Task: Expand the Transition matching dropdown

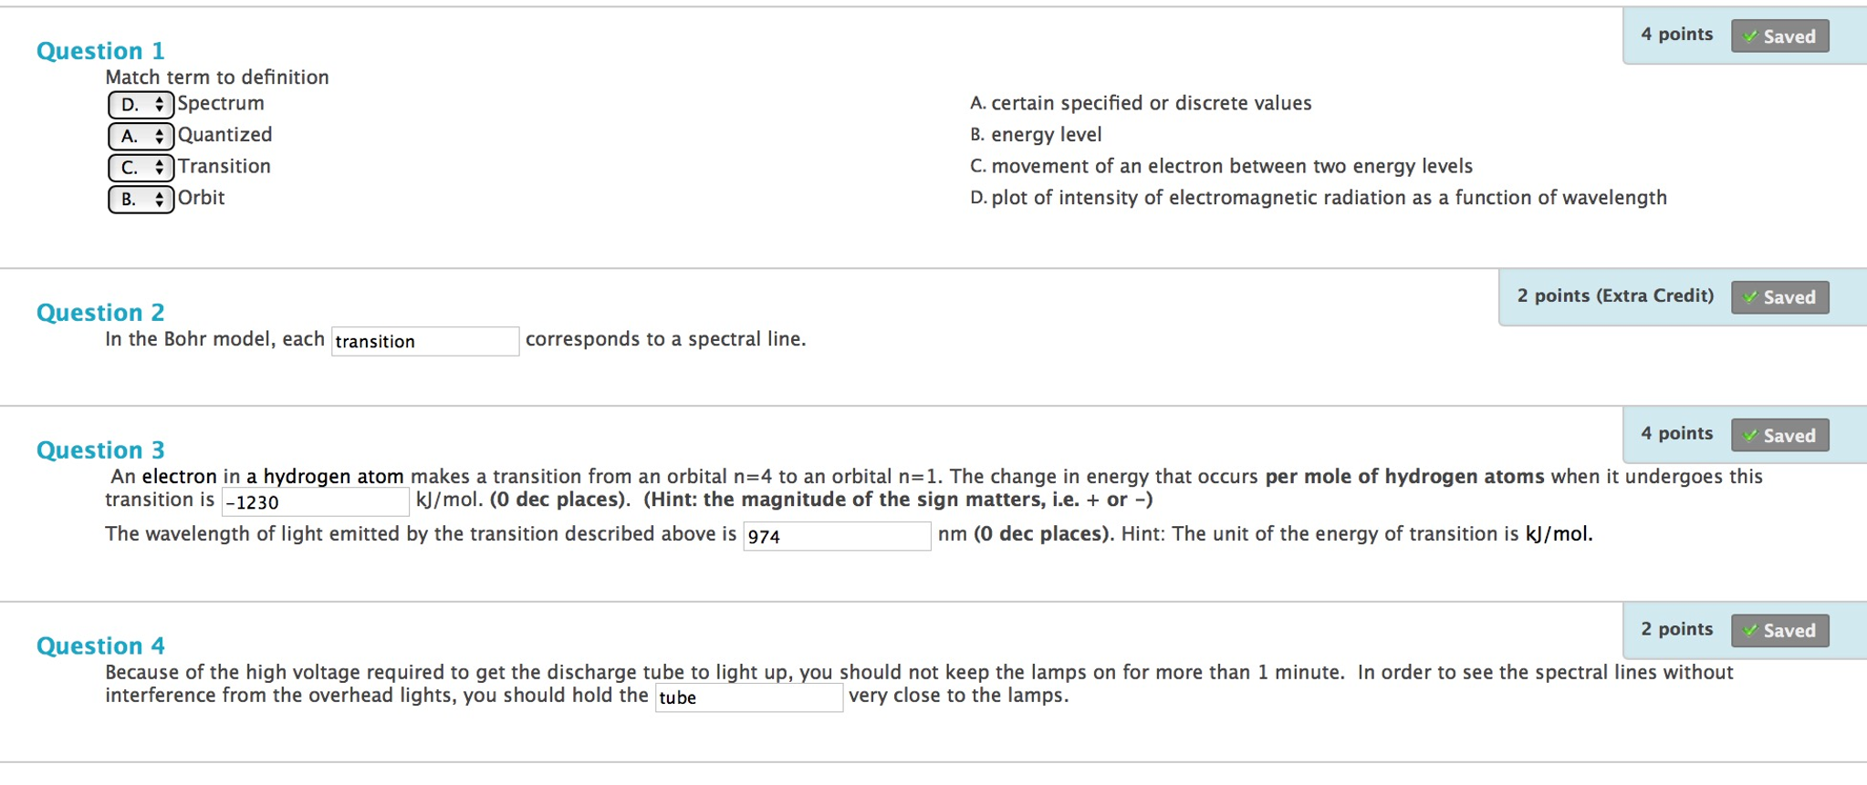Action: coord(141,168)
